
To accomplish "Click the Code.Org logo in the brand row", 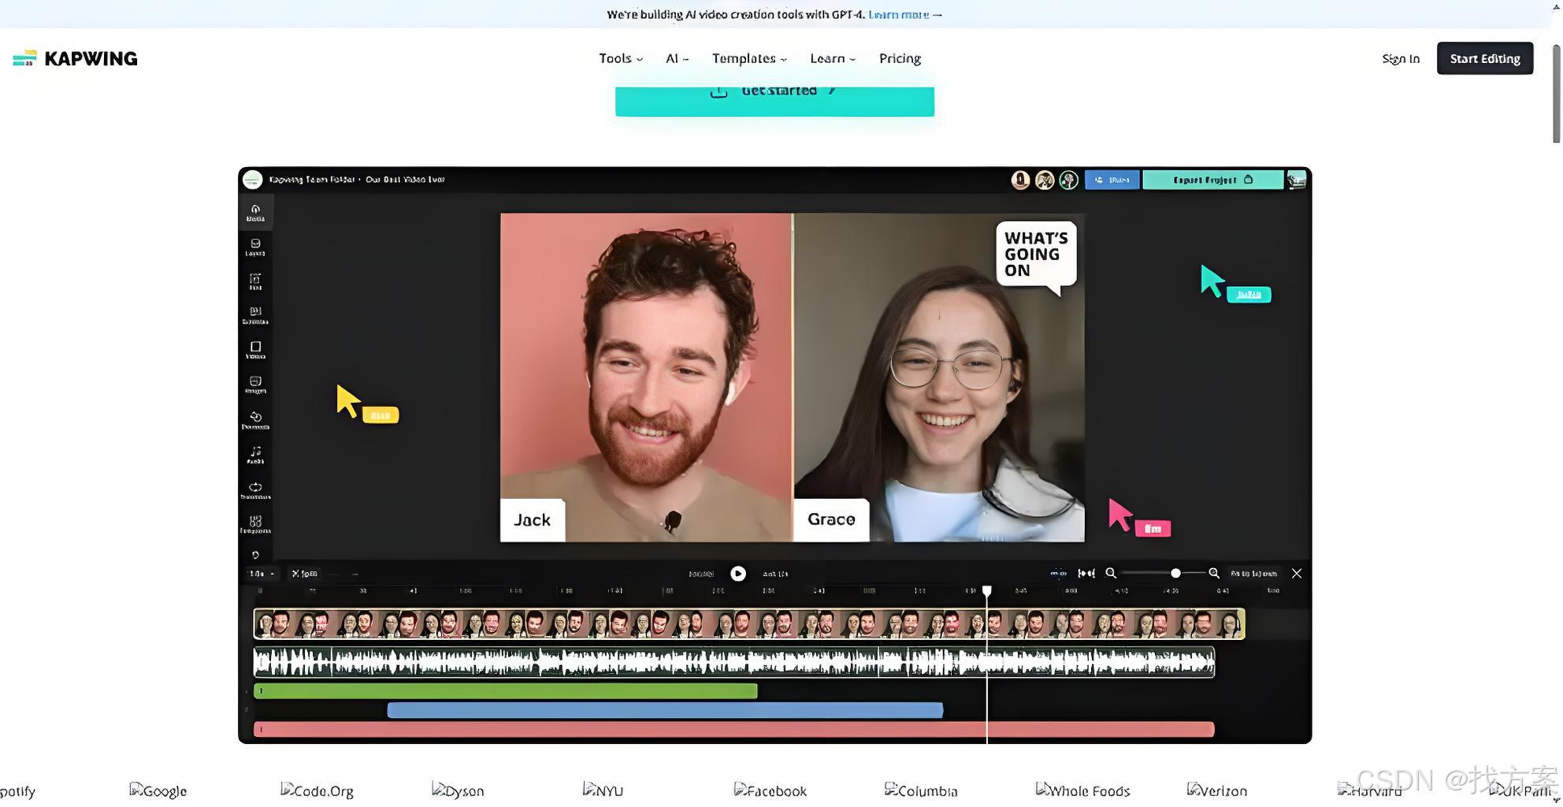I will 317,790.
